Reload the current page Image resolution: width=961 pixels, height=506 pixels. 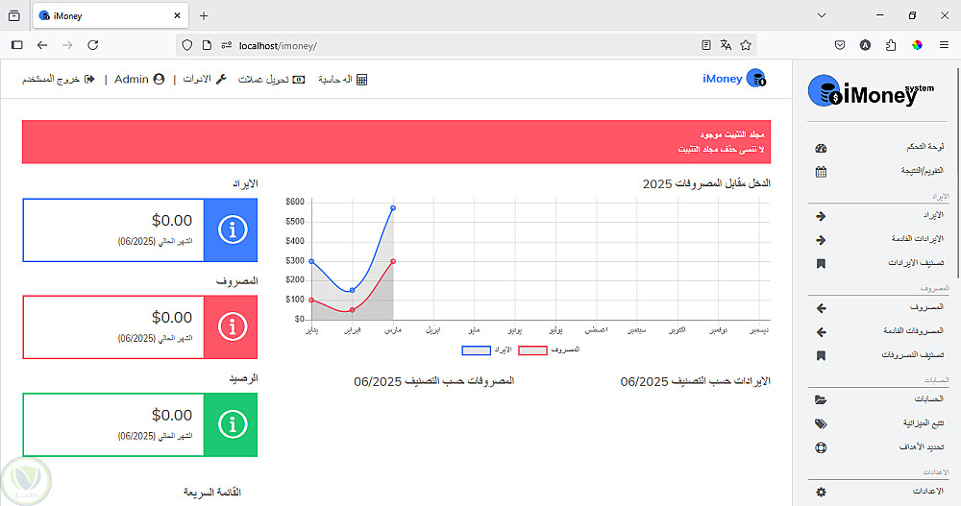[92, 45]
